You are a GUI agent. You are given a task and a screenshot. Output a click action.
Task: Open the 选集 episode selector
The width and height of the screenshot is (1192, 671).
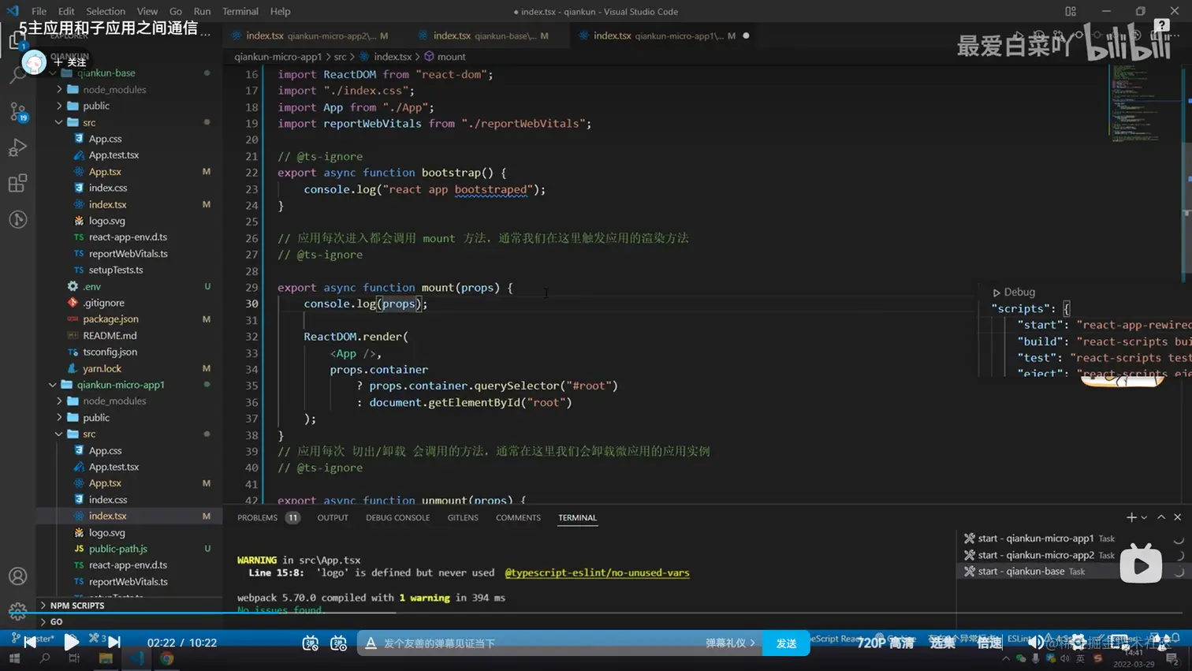[x=942, y=643]
